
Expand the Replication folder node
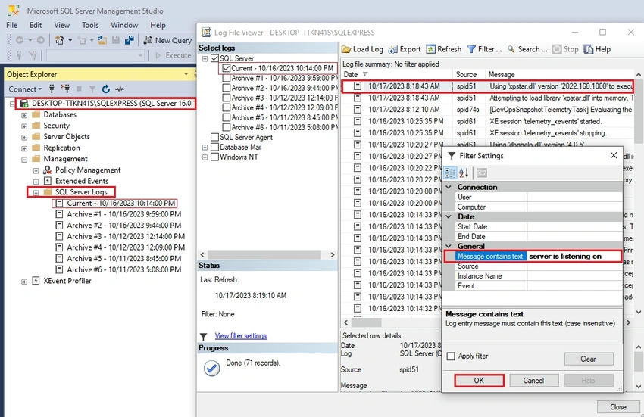click(24, 148)
